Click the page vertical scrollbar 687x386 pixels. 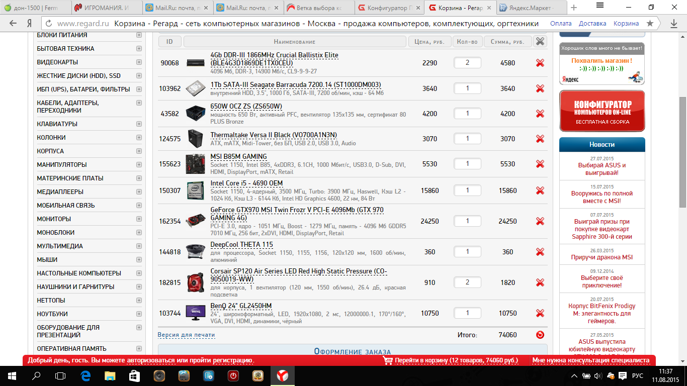click(682, 152)
